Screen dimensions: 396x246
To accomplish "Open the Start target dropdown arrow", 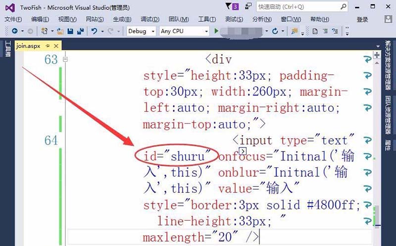I will (267, 31).
